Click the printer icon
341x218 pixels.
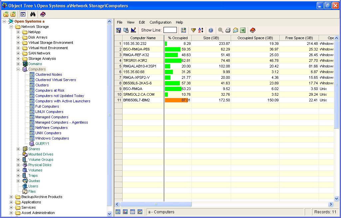pyautogui.click(x=228, y=30)
